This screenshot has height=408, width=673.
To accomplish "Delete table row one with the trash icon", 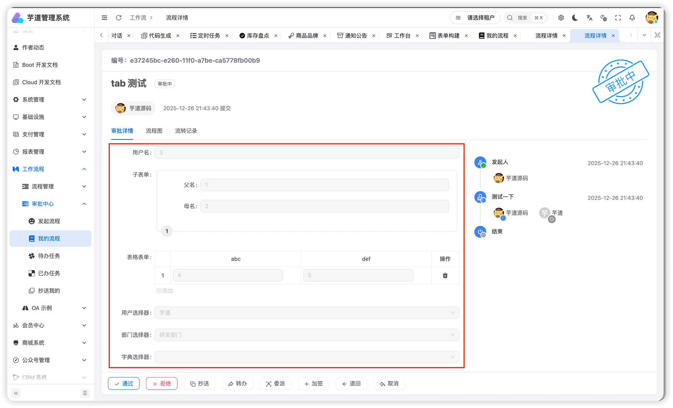I will click(445, 275).
